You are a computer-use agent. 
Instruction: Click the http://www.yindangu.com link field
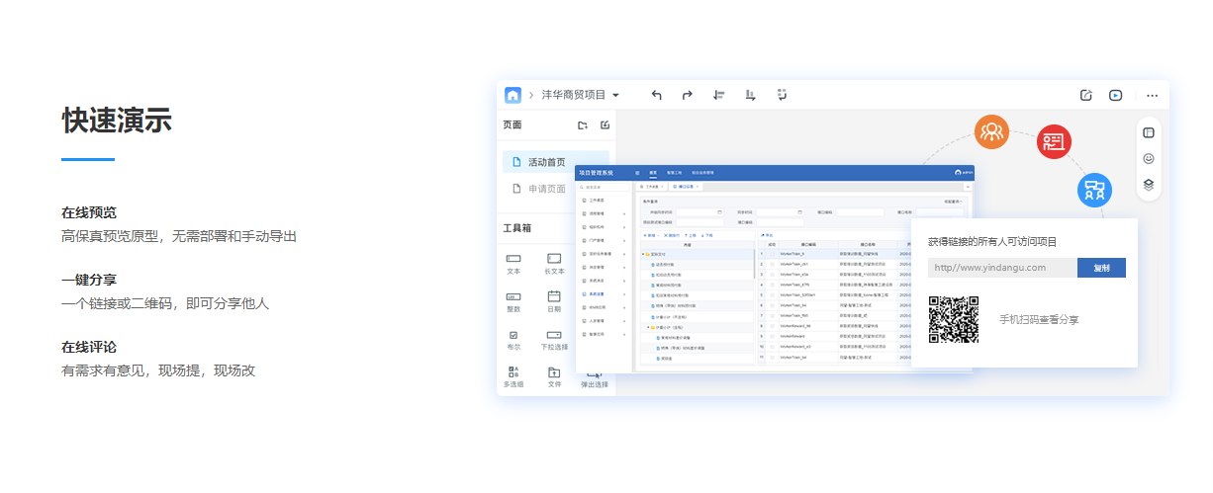(1002, 268)
